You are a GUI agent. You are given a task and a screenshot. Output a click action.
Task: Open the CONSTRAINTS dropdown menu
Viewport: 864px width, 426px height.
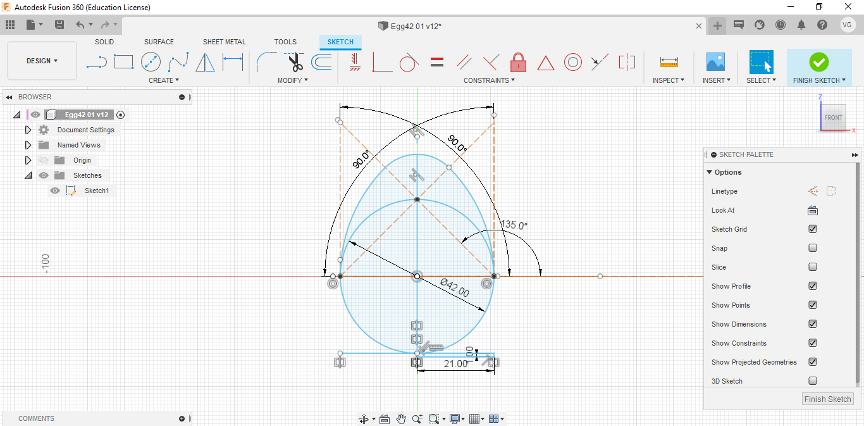pyautogui.click(x=490, y=80)
